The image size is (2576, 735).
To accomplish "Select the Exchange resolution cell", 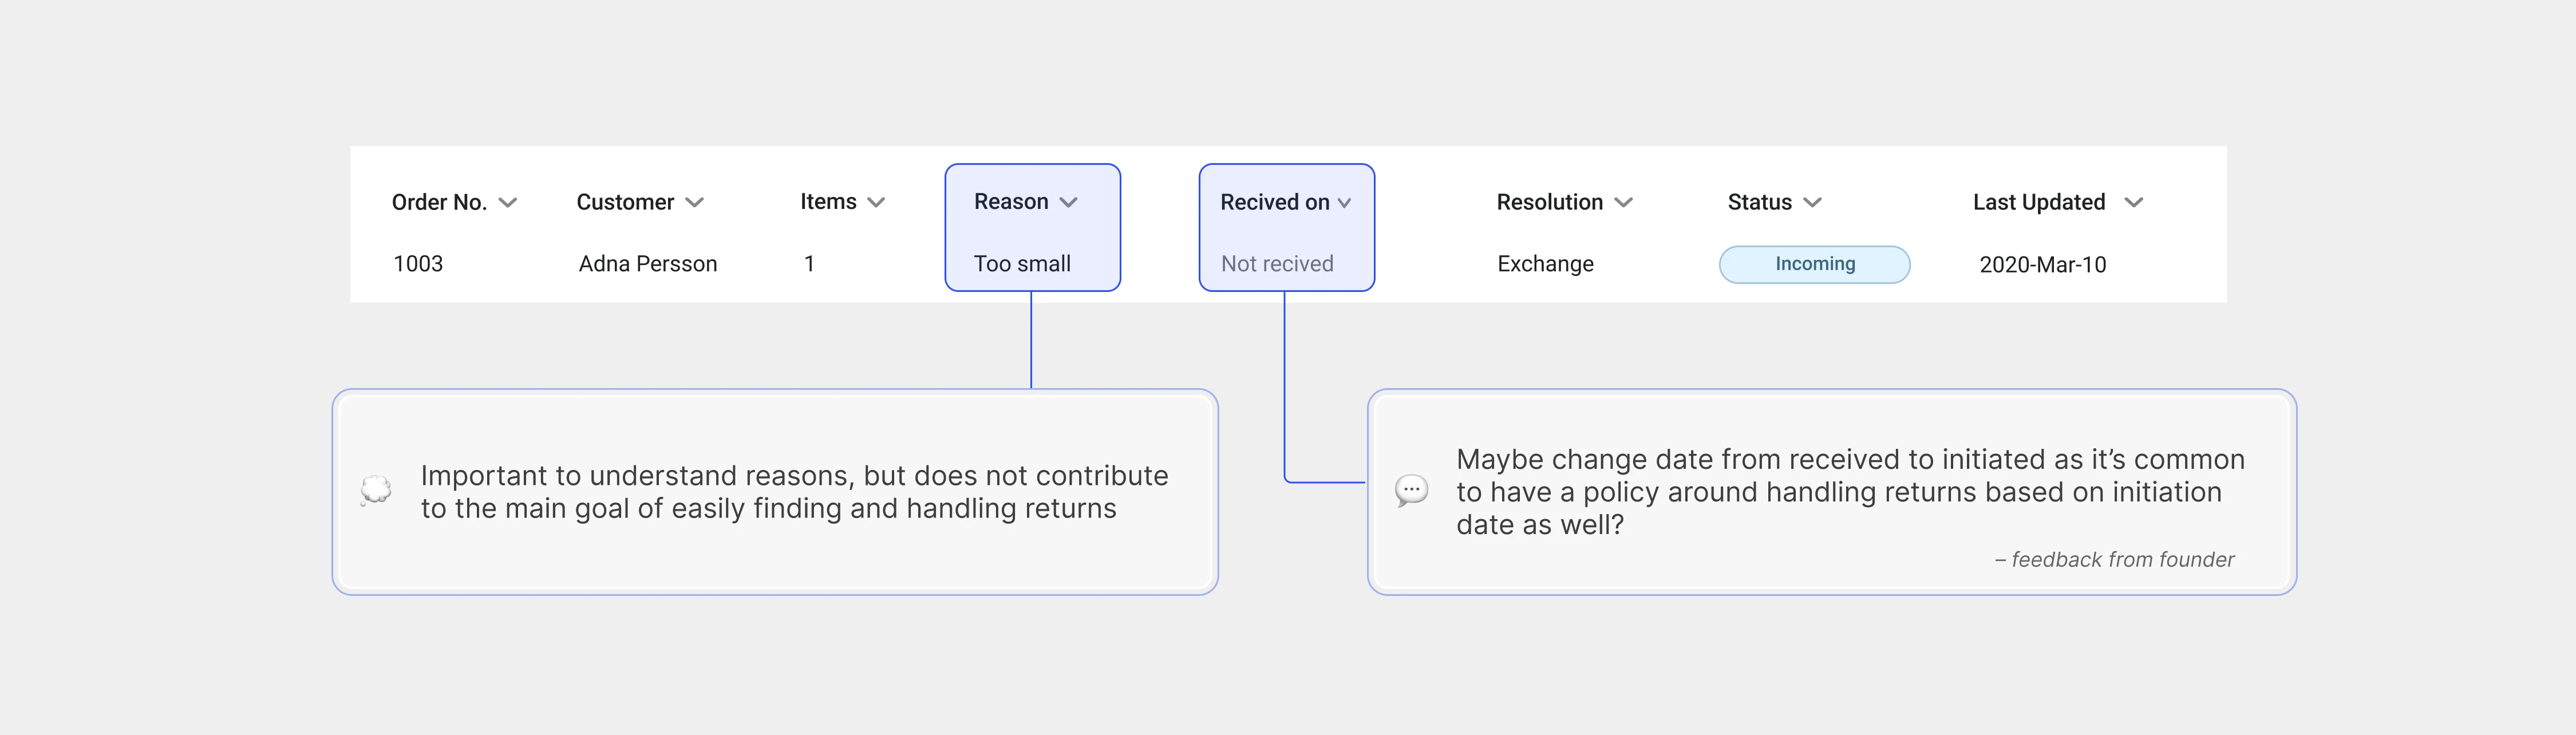I will point(1545,264).
